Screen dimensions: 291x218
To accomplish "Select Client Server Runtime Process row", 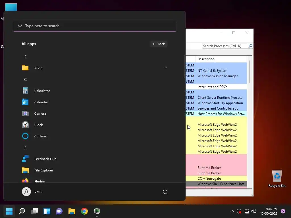I will pos(216,98).
